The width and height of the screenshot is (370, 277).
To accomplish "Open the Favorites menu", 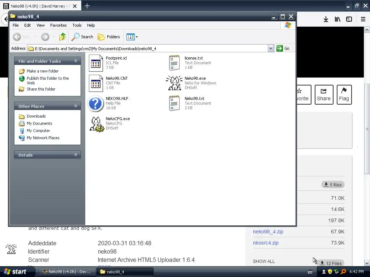I will click(58, 25).
